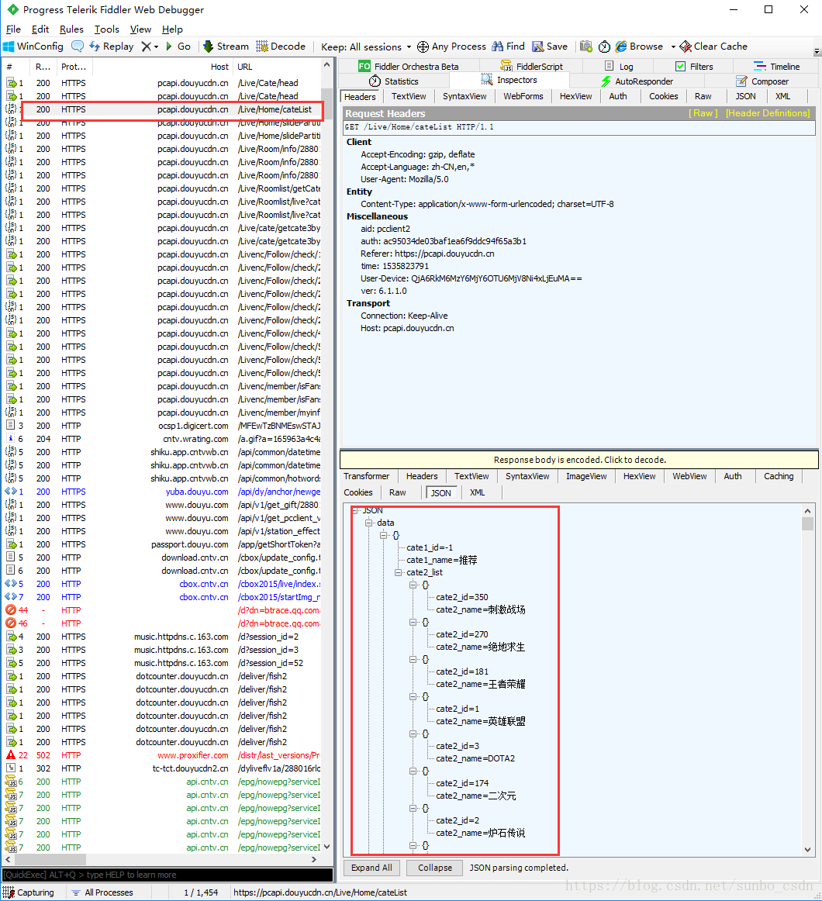Collapse the cate2_list node

pos(399,572)
